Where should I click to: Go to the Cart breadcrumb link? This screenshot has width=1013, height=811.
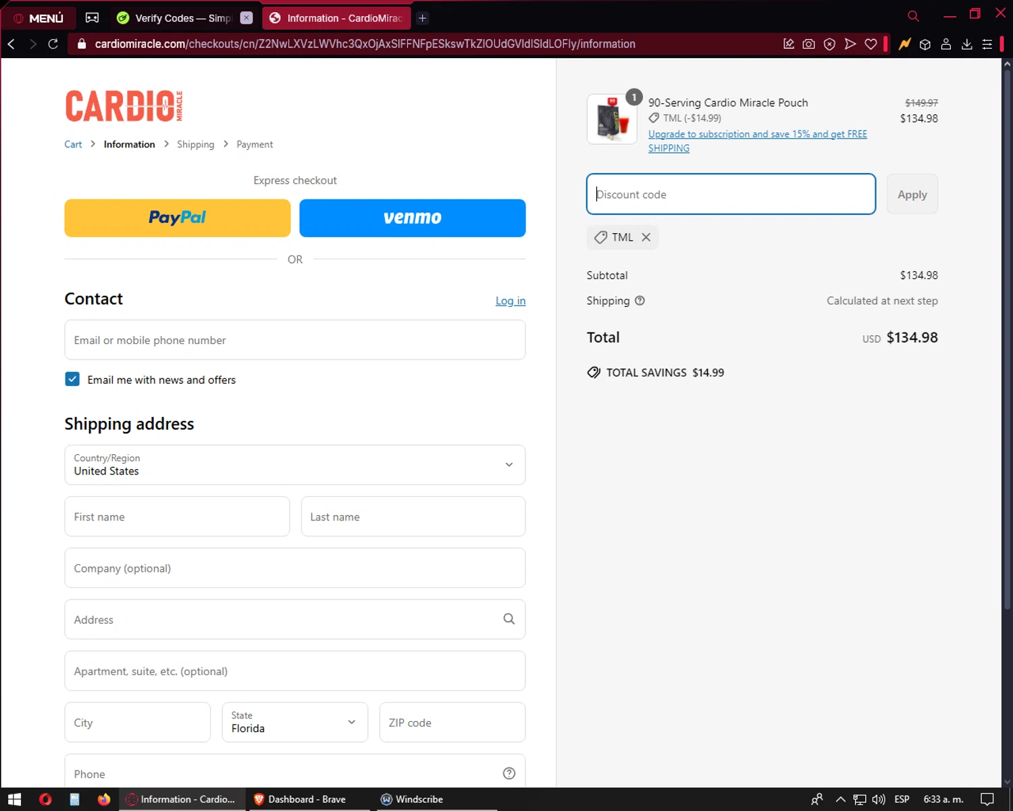click(x=73, y=145)
